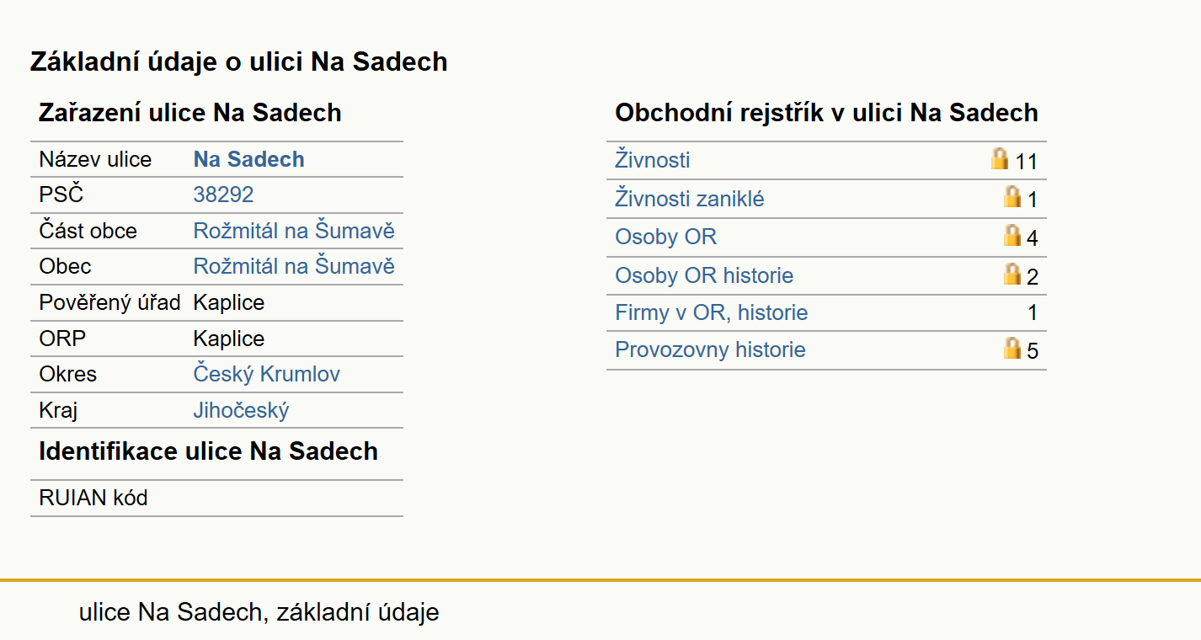Click the RUIAN kód row label

click(x=93, y=498)
